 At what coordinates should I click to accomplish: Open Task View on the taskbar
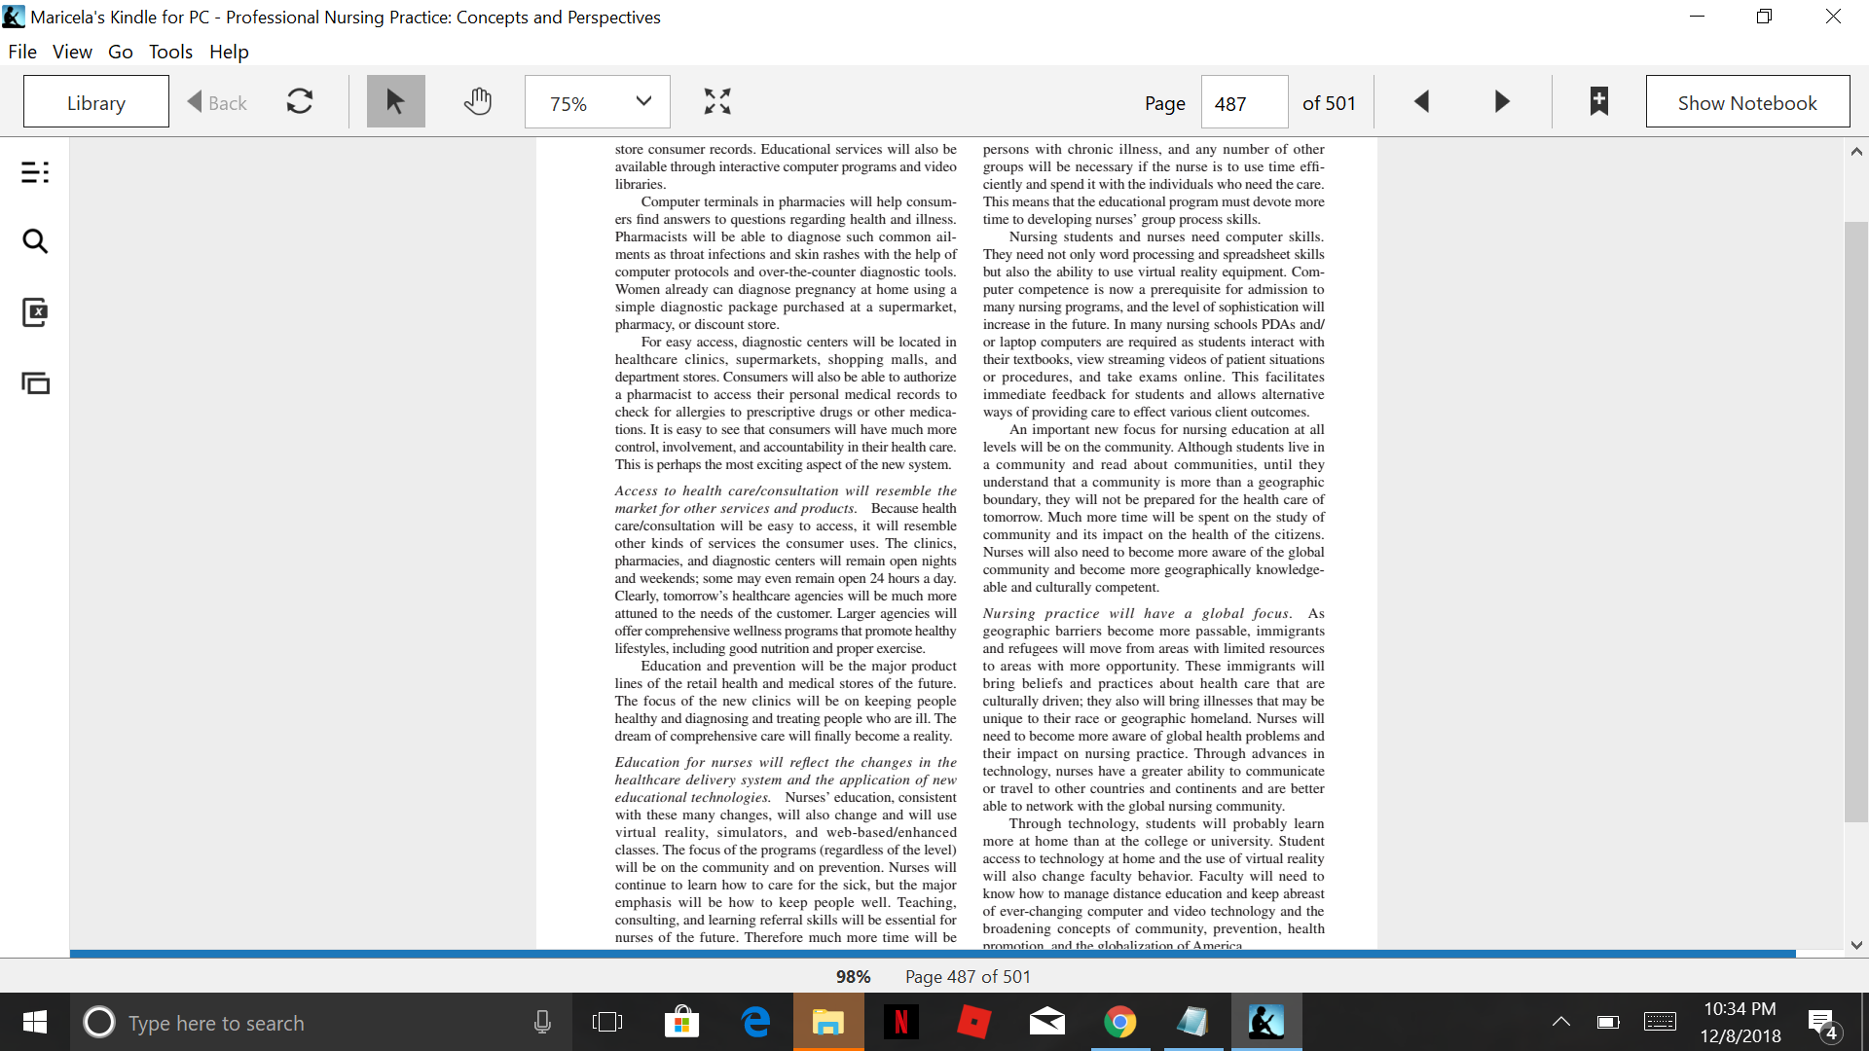click(607, 1022)
